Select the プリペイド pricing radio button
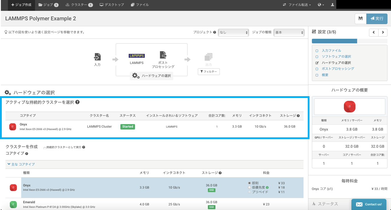Image resolution: width=391 pixels, height=210 pixels. pyautogui.click(x=250, y=192)
